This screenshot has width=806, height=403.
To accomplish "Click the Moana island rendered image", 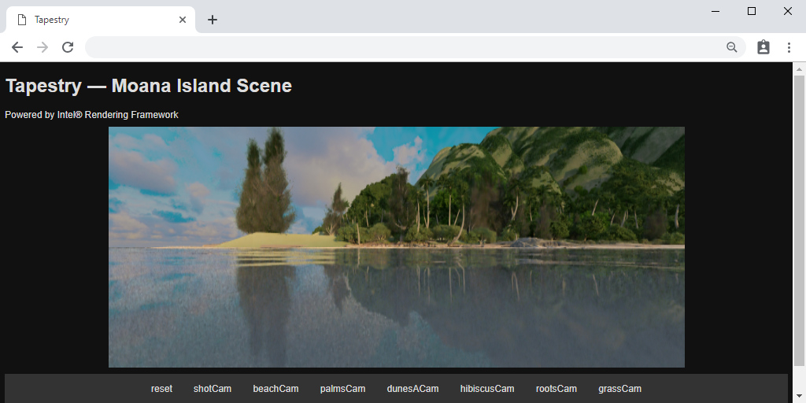I will click(x=397, y=246).
